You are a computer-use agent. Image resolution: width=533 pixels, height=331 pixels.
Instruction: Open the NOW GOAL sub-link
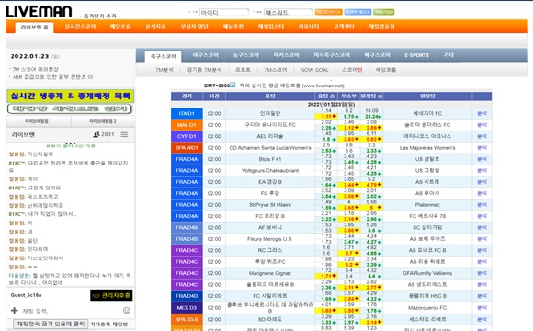314,70
